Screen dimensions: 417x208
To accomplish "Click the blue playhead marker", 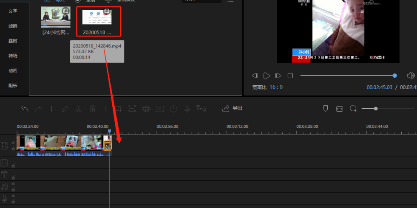I will [x=109, y=131].
